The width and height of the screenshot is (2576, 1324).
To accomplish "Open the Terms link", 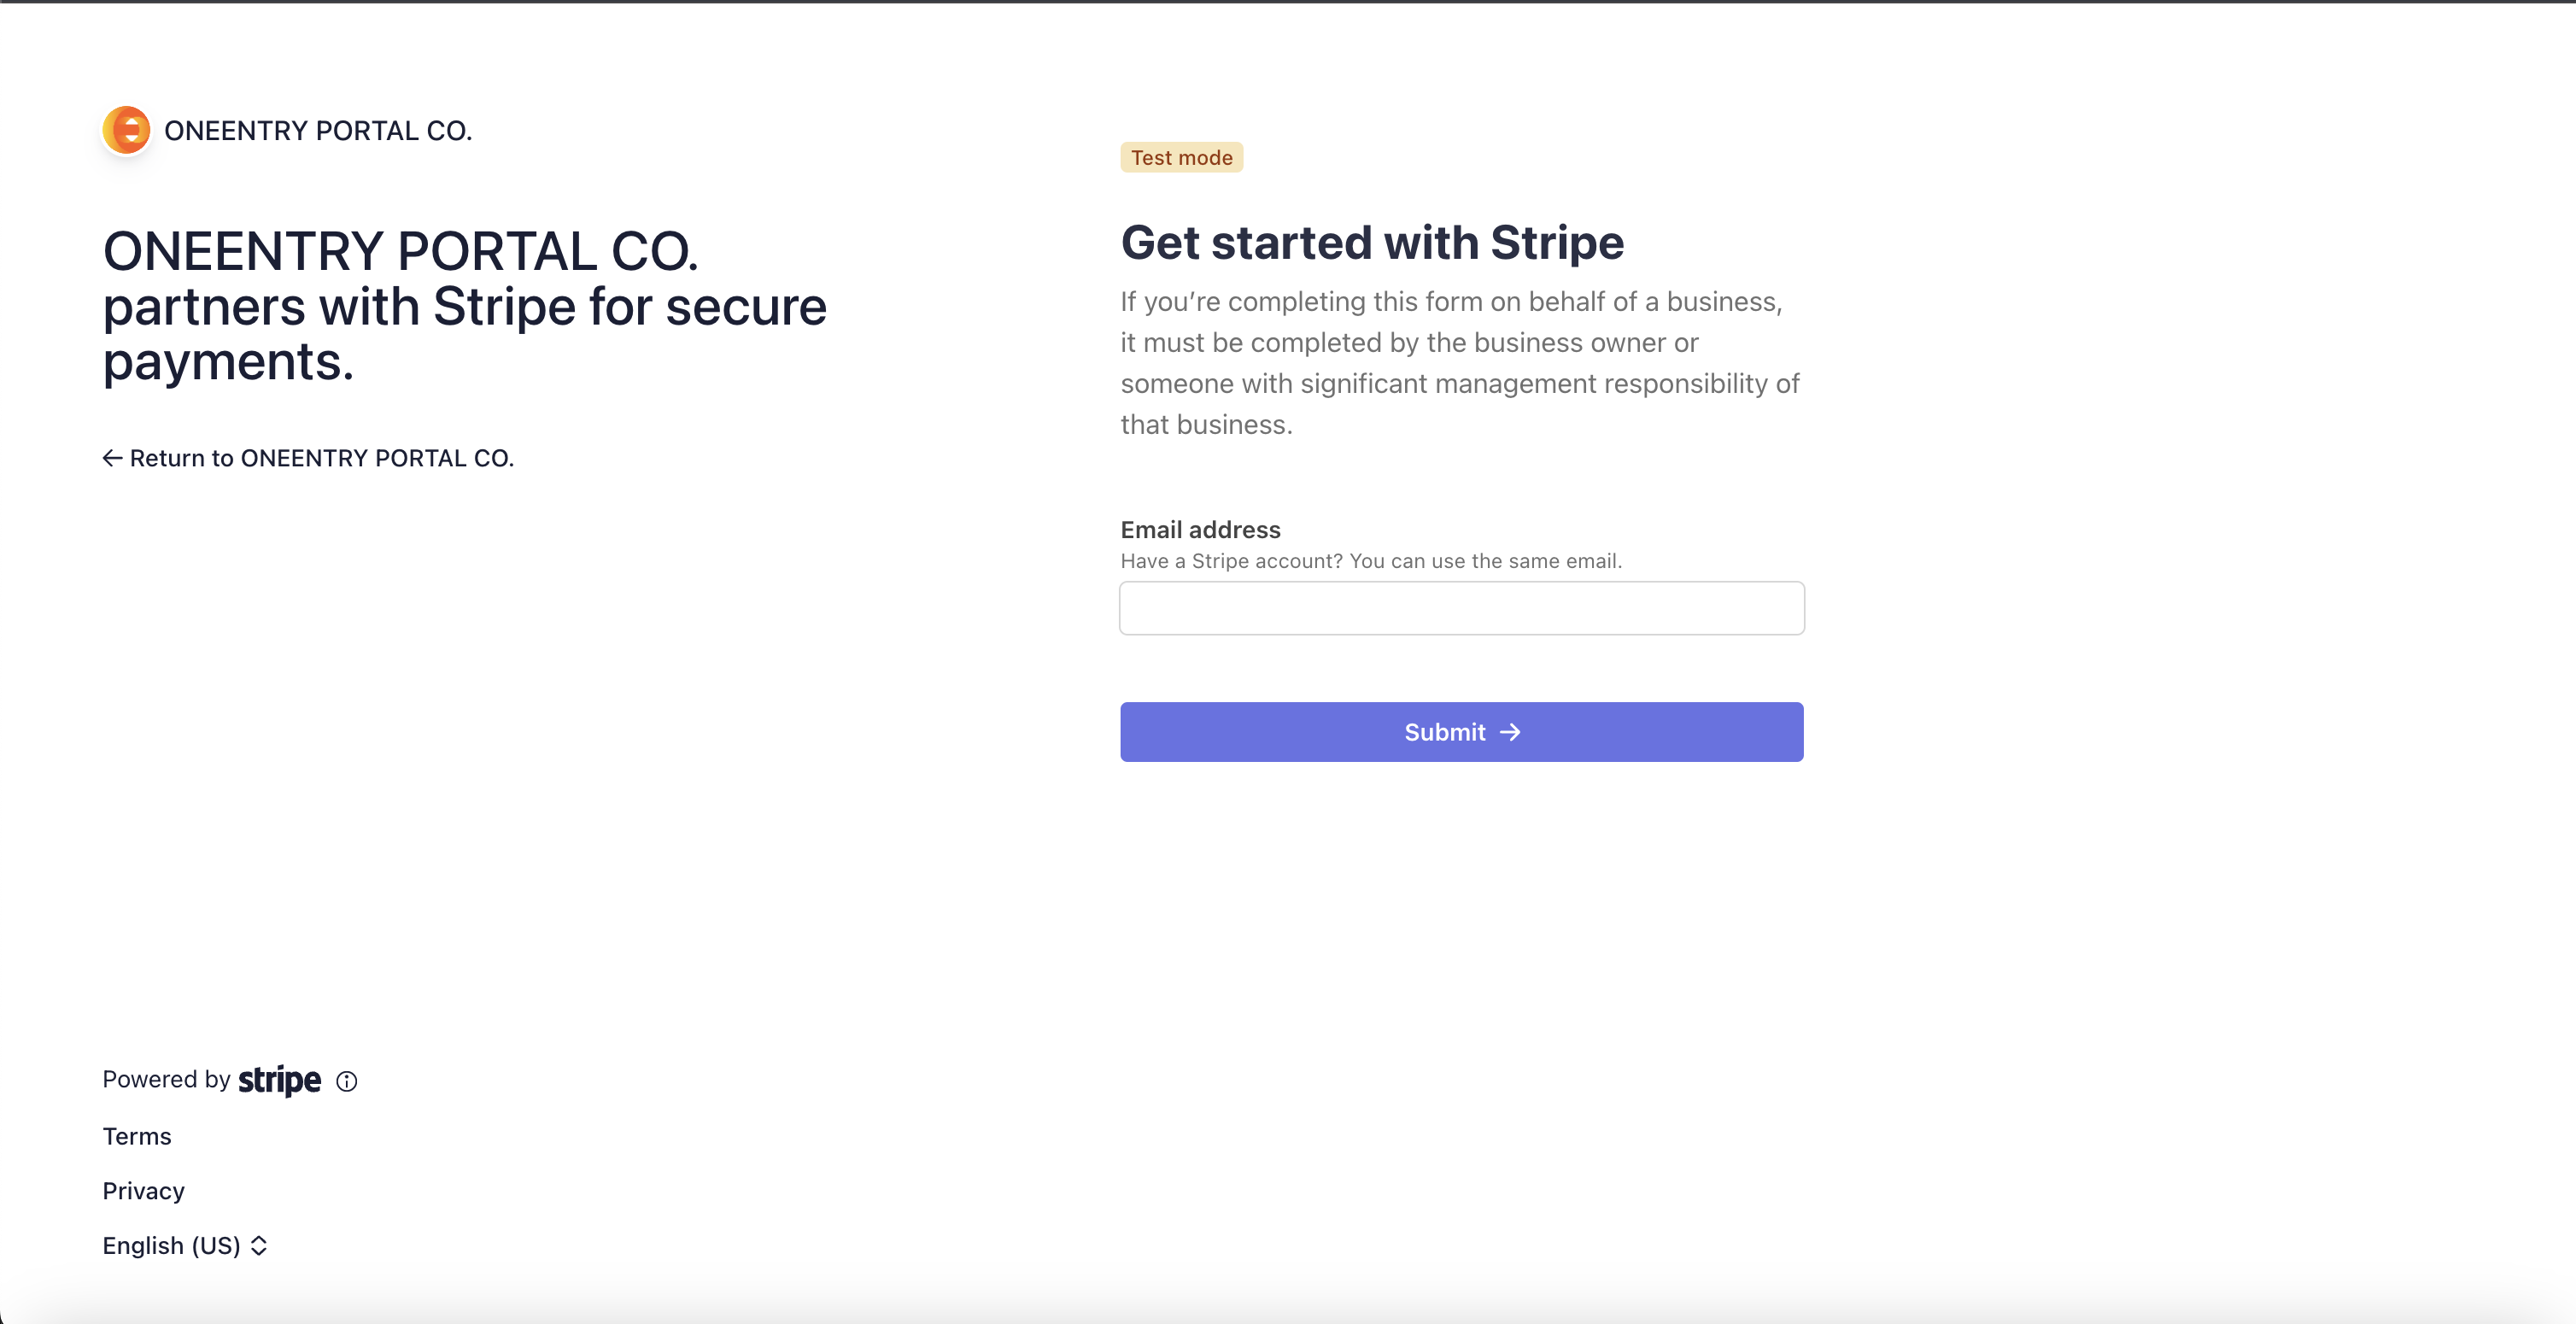I will [x=137, y=1137].
